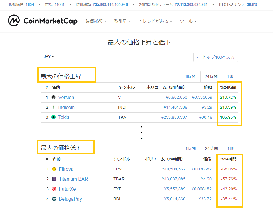Click the BTC dominance 38.8% value
Viewport: 273px width, 211px height.
click(x=252, y=4)
